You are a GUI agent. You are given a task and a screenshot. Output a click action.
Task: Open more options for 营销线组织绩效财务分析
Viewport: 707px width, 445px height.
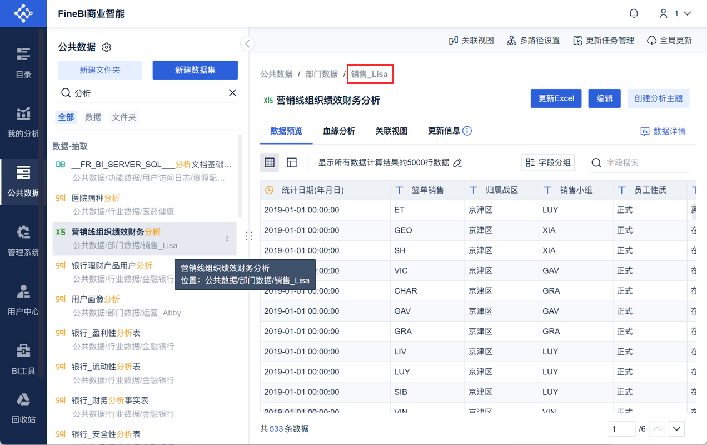[227, 239]
